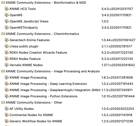The width and height of the screenshot is (137, 126).
Task: Click the feature icon beside OpenMS 3.4.0.202501170921
Action: 7,15
